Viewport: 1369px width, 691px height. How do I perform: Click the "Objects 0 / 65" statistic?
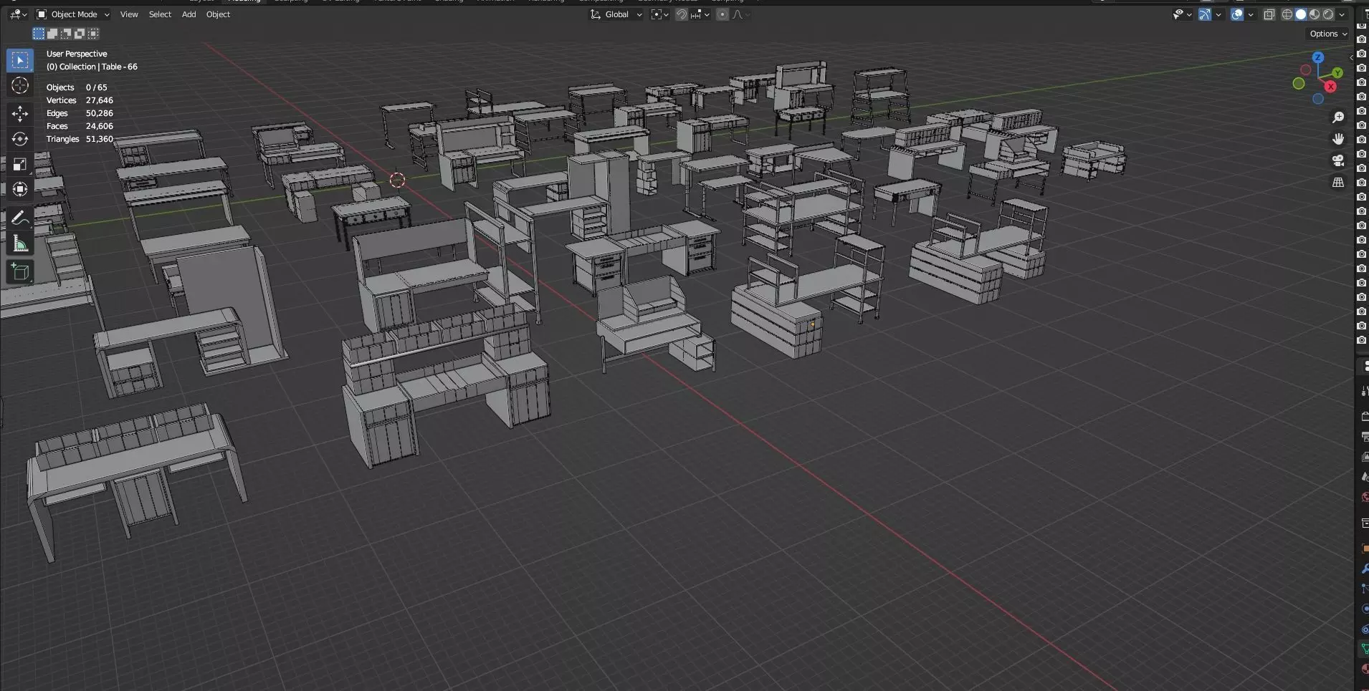pos(77,87)
